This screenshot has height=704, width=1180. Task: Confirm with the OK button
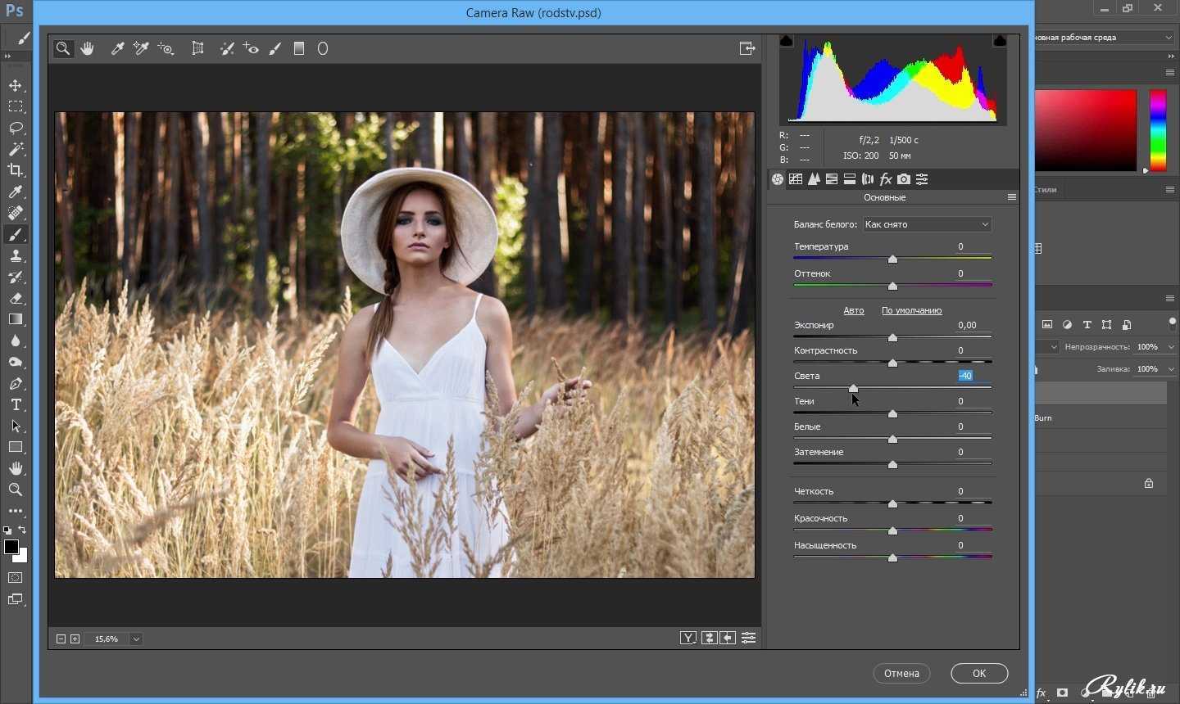coord(979,673)
